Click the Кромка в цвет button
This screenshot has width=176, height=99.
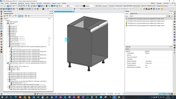click(x=136, y=6)
